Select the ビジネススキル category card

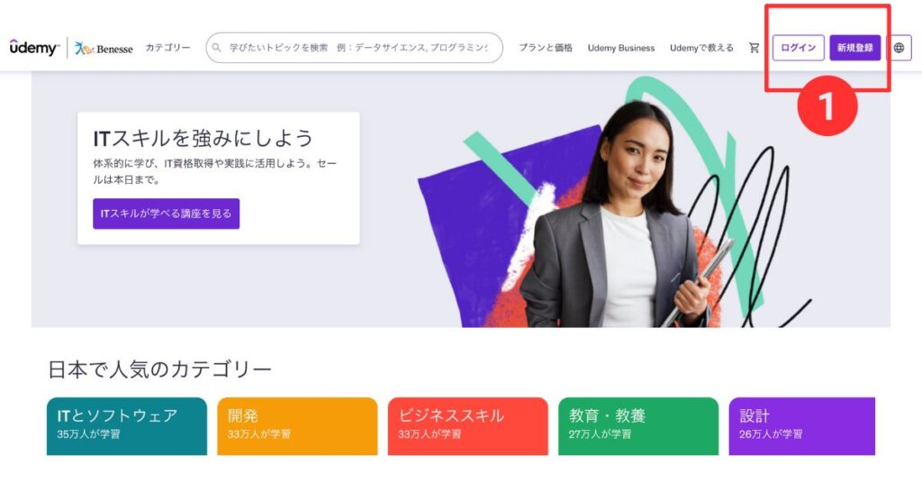pyautogui.click(x=468, y=426)
